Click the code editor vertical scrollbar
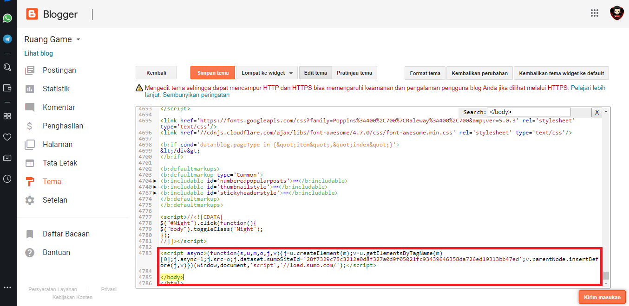Screen dimensions: 629x306 coord(606,276)
